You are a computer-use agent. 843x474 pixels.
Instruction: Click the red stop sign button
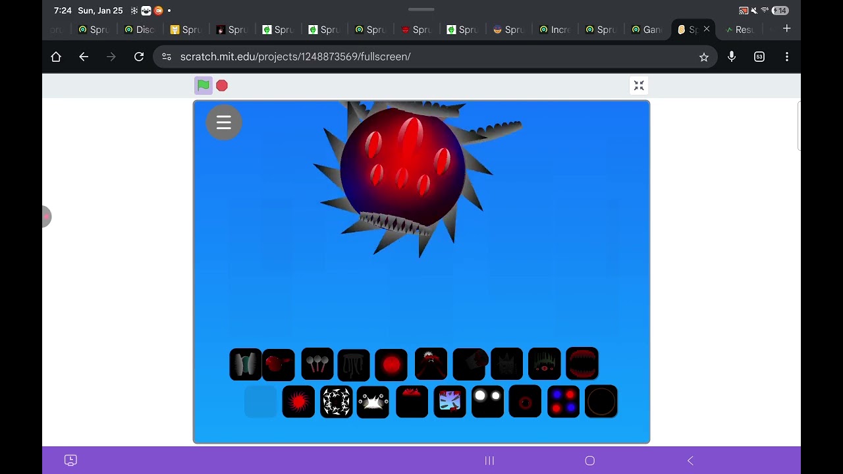click(x=222, y=86)
